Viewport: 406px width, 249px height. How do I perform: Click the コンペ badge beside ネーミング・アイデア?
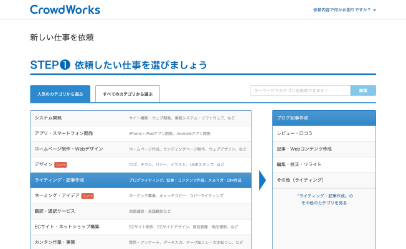pos(88,195)
